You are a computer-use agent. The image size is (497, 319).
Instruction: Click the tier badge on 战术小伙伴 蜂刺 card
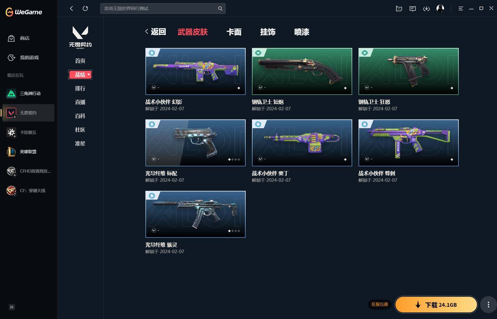(x=365, y=124)
